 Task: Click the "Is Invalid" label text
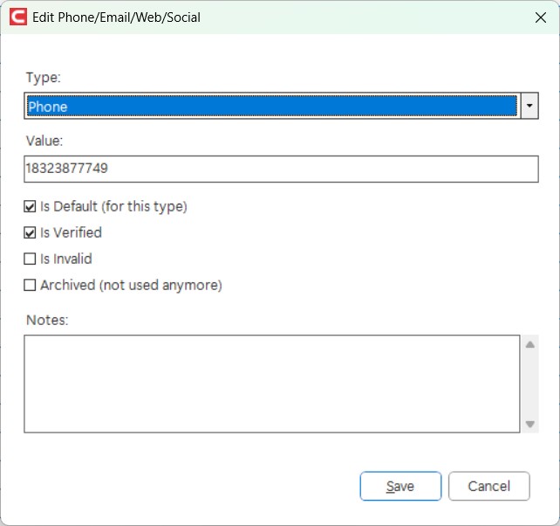(x=66, y=259)
